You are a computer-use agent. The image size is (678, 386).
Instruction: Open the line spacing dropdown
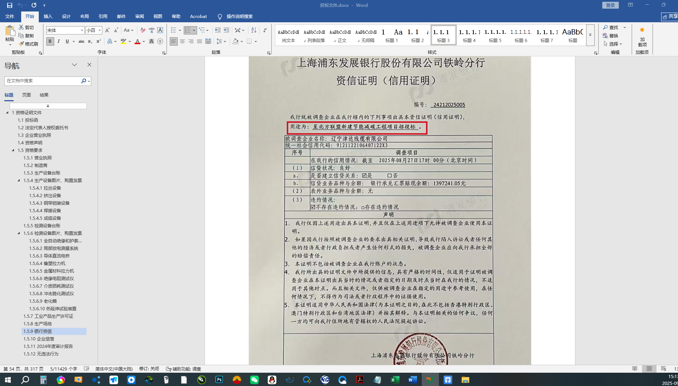click(221, 41)
